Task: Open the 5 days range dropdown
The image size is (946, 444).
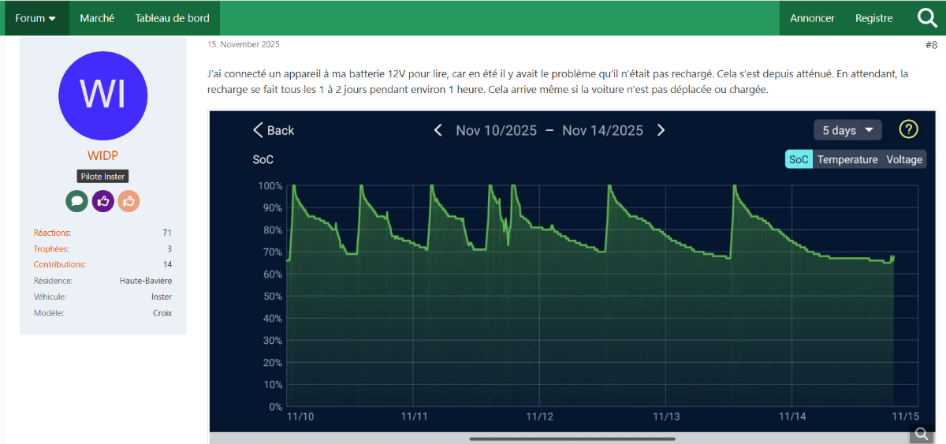Action: click(x=847, y=130)
